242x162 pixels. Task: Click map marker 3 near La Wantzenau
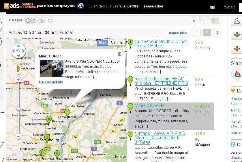pos(67,113)
